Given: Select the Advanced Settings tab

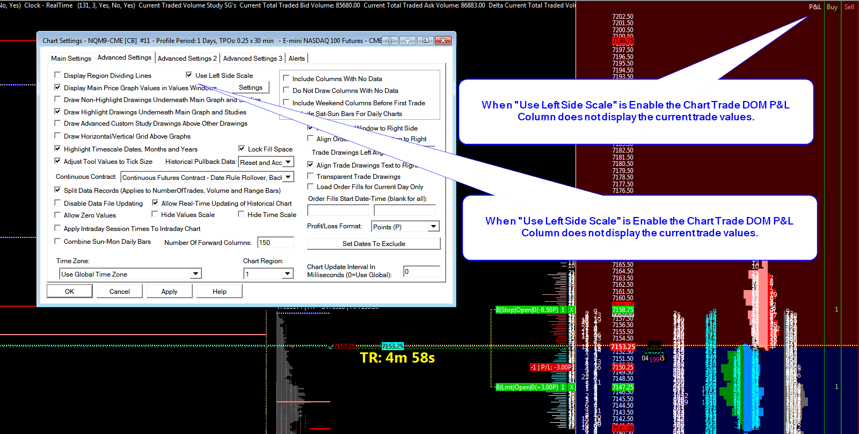Looking at the screenshot, I should pyautogui.click(x=125, y=57).
